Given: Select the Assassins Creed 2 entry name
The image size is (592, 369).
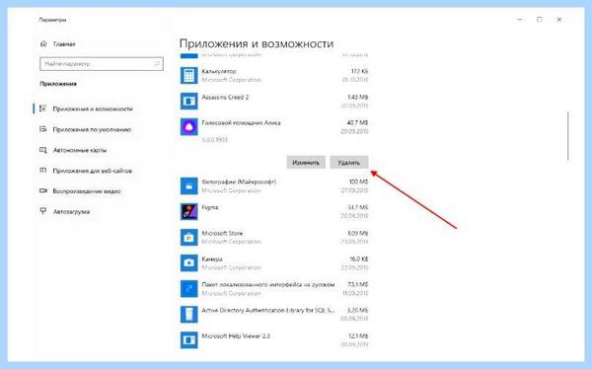Looking at the screenshot, I should [x=225, y=97].
